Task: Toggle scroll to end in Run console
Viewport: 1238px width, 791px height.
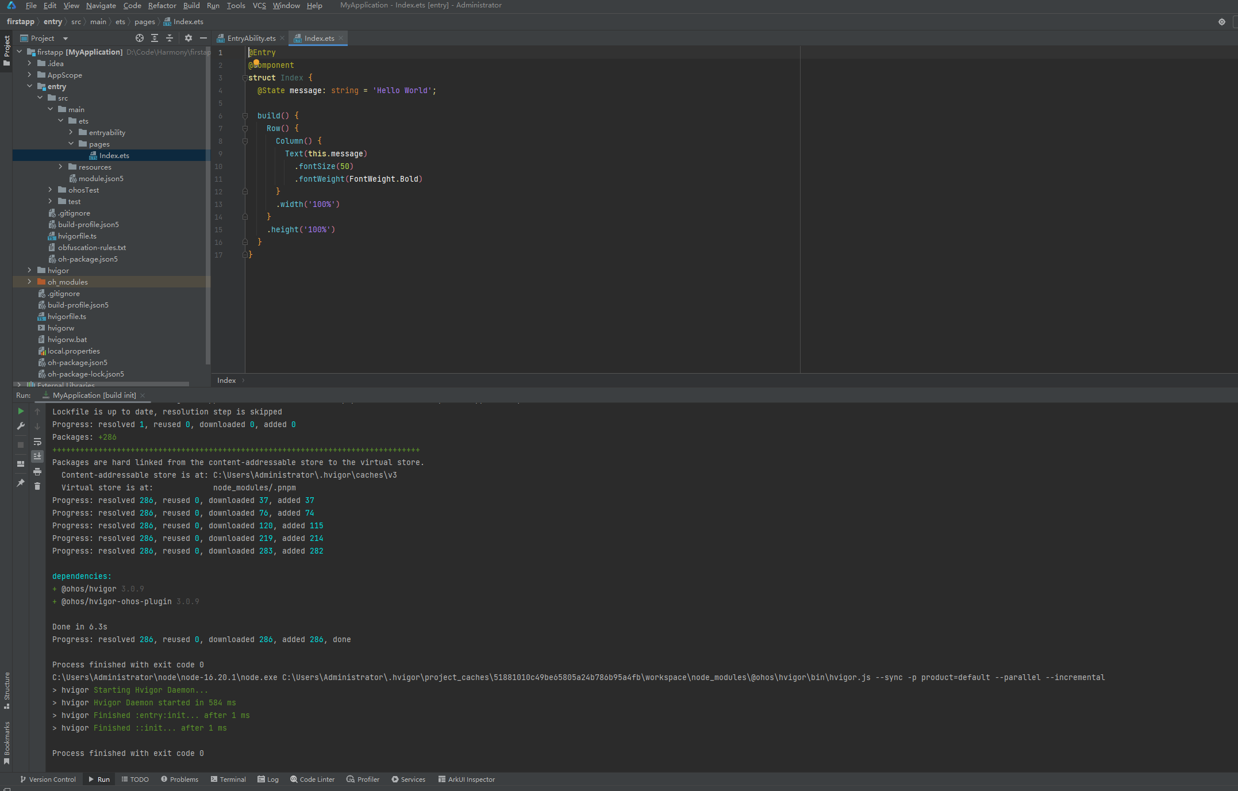Action: coord(37,456)
